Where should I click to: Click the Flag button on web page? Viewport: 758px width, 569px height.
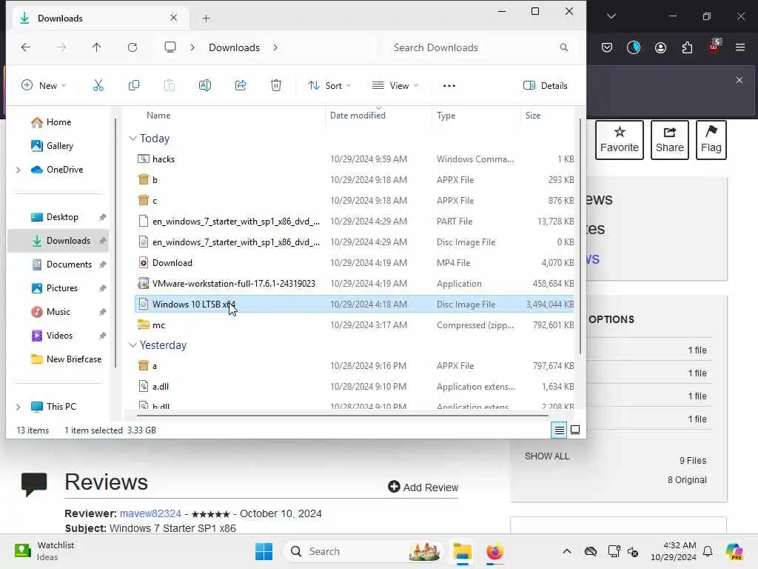tap(711, 140)
